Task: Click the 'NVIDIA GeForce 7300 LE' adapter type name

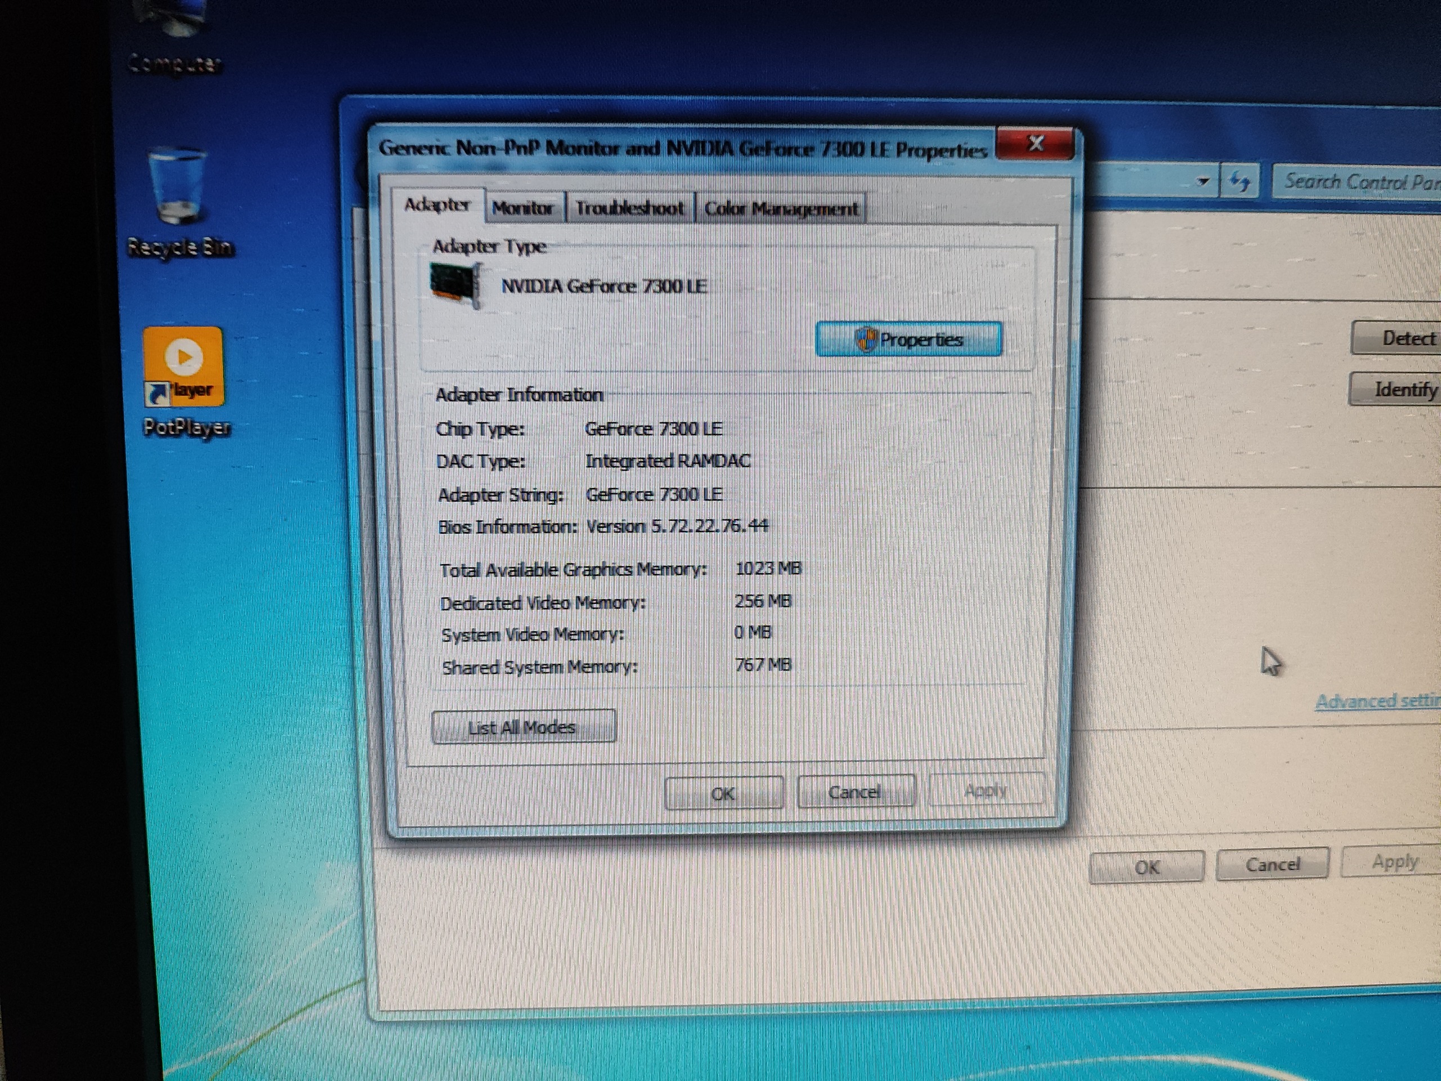Action: [604, 286]
